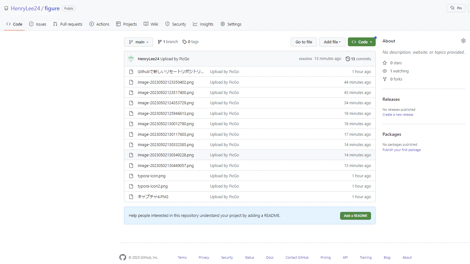Image resolution: width=470 pixels, height=264 pixels.
Task: Click the HenryLee24 avatar in commit header
Action: click(x=131, y=59)
